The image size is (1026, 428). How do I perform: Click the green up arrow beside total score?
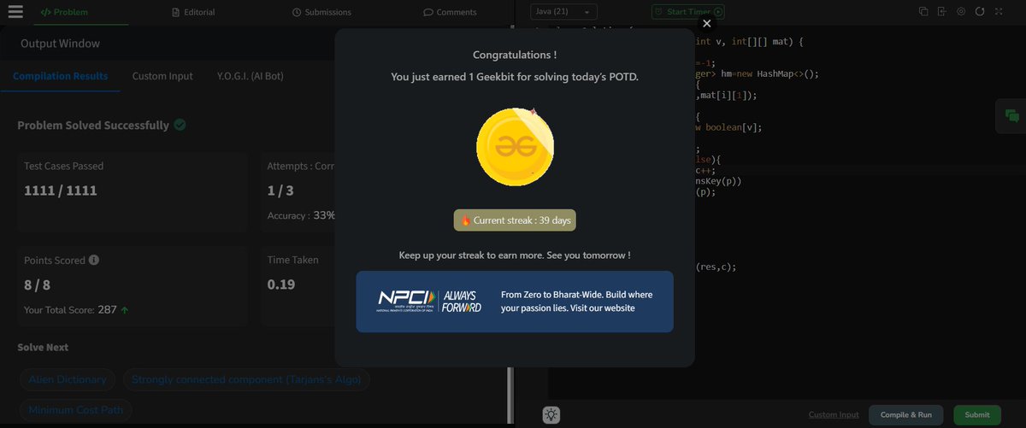(125, 310)
